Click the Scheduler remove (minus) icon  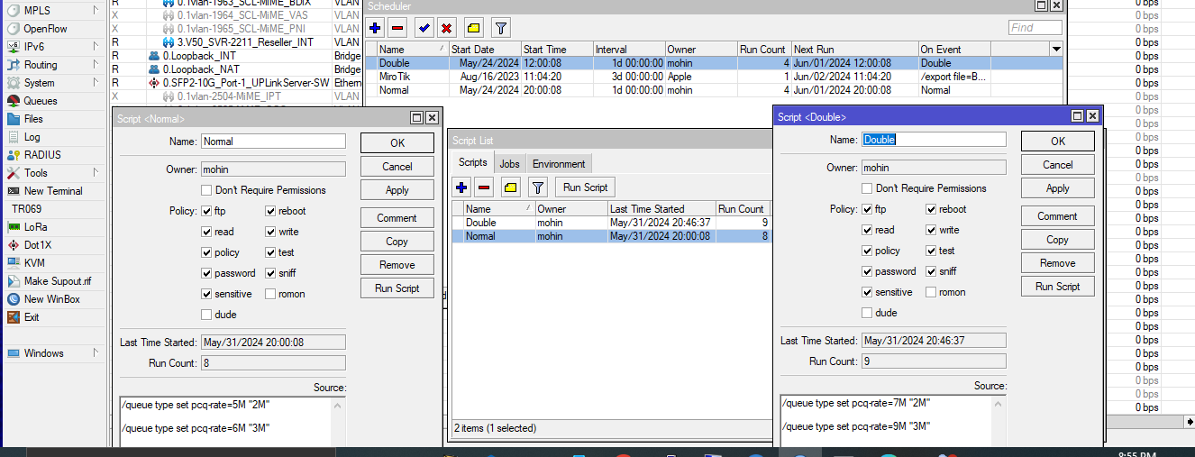(x=397, y=28)
